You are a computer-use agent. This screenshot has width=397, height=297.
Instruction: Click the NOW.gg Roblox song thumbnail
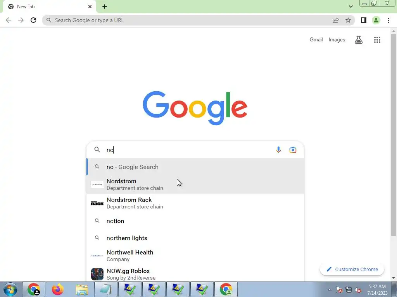coord(97,274)
